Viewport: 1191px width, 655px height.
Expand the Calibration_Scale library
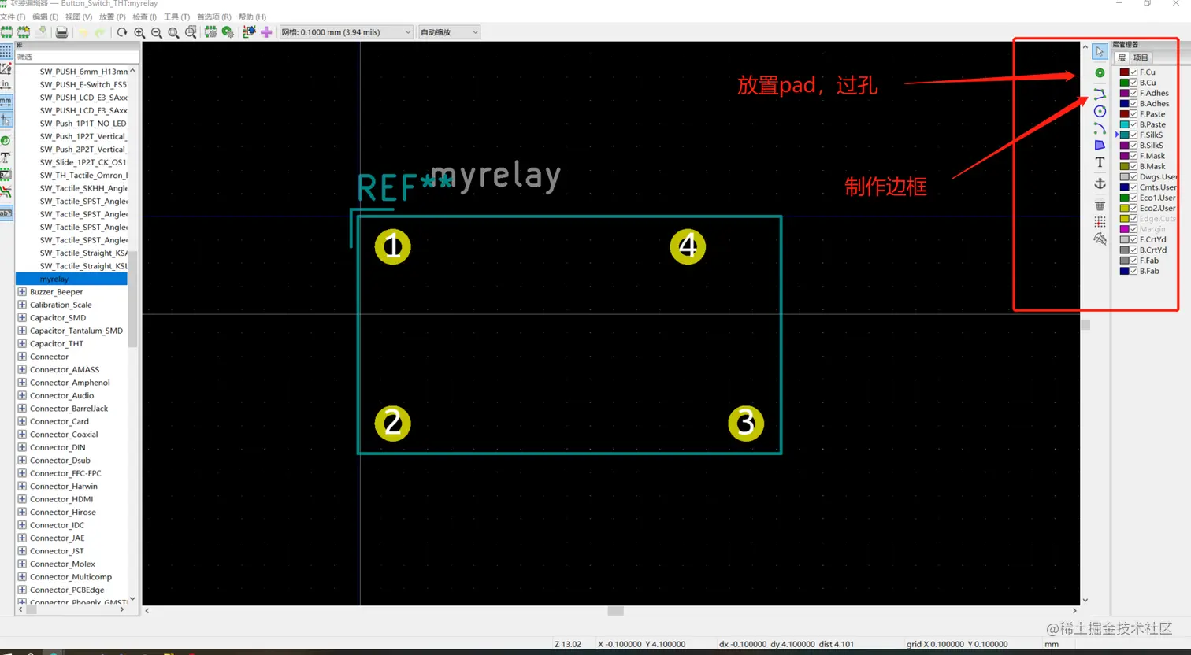coord(22,305)
